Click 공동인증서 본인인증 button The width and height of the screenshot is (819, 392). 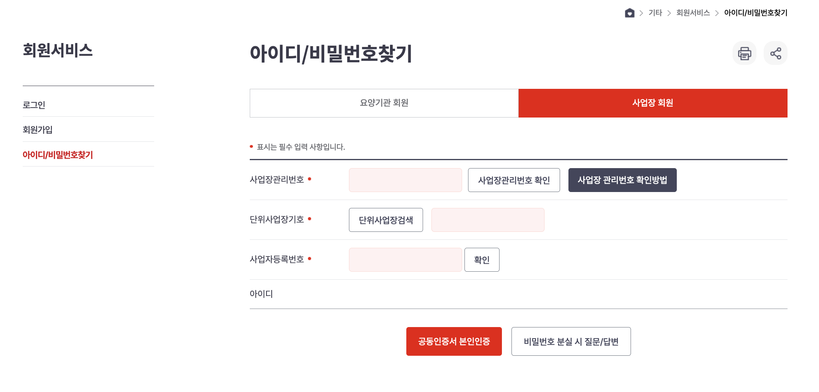(x=454, y=341)
